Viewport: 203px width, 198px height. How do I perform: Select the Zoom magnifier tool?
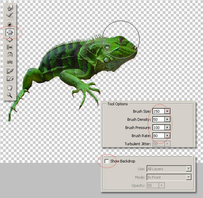[x=10, y=95]
